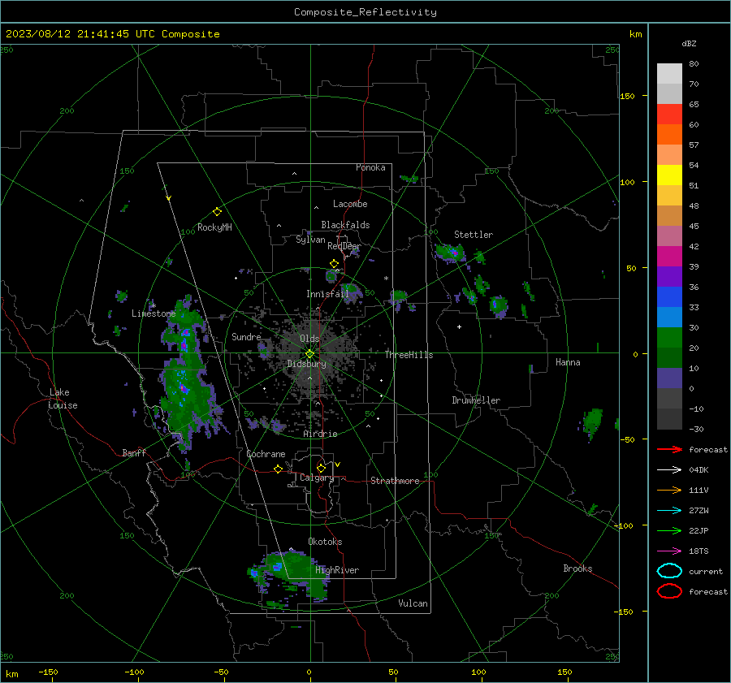Viewport: 731px width, 683px height.
Task: Click the green 22JP arrow legend icon
Action: [x=669, y=530]
